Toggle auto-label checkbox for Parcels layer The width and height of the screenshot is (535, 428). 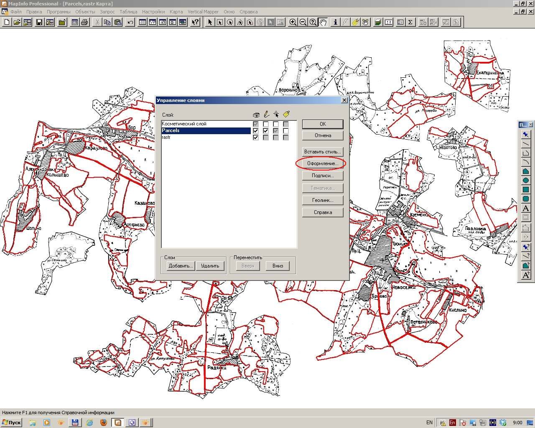286,131
